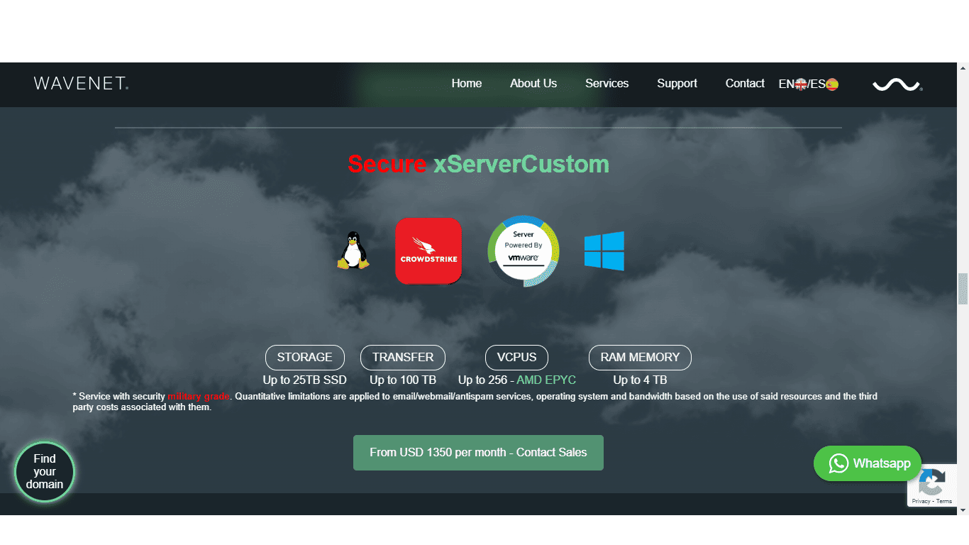Click the wave symbol icon in the header
The image size is (969, 545).
pyautogui.click(x=897, y=85)
